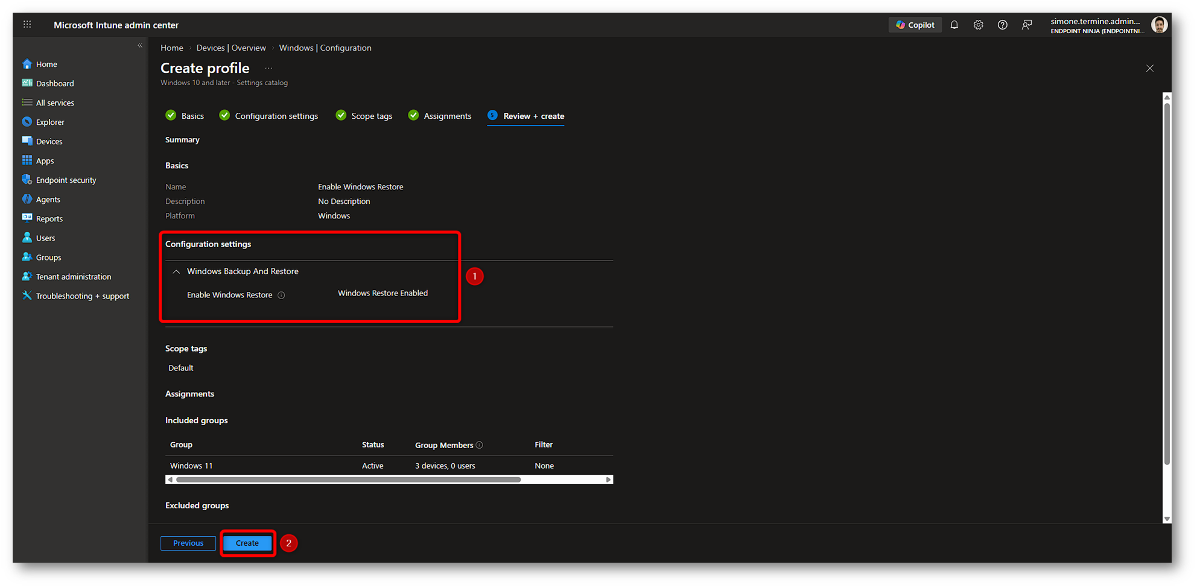Click the Troubleshooting + support wrench icon

pos(27,296)
